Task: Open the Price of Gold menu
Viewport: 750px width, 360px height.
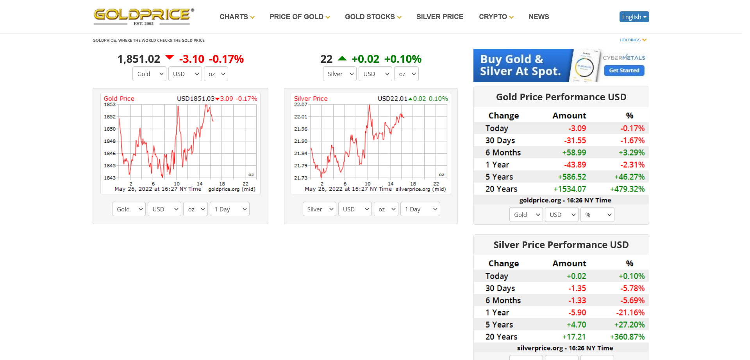Action: pos(299,17)
